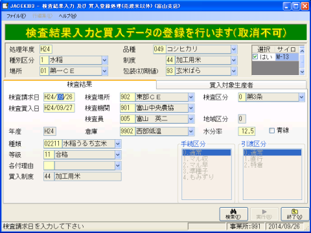Expand the 等級 合格 dropdown list
The height and width of the screenshot is (233, 311).
point(118,155)
